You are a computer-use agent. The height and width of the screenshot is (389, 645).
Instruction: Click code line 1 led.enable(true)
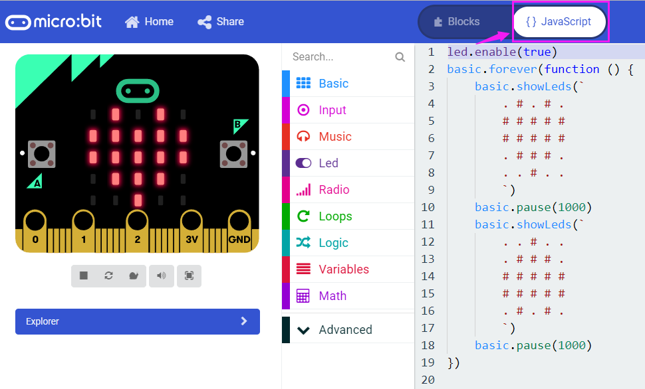(x=502, y=52)
